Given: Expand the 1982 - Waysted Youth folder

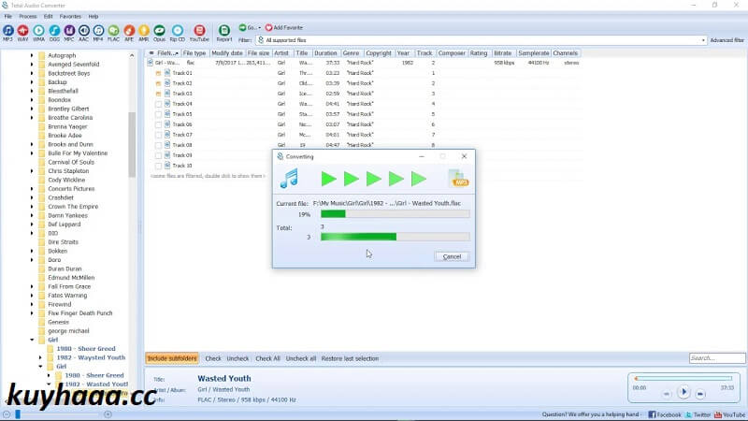Looking at the screenshot, I should tap(40, 357).
